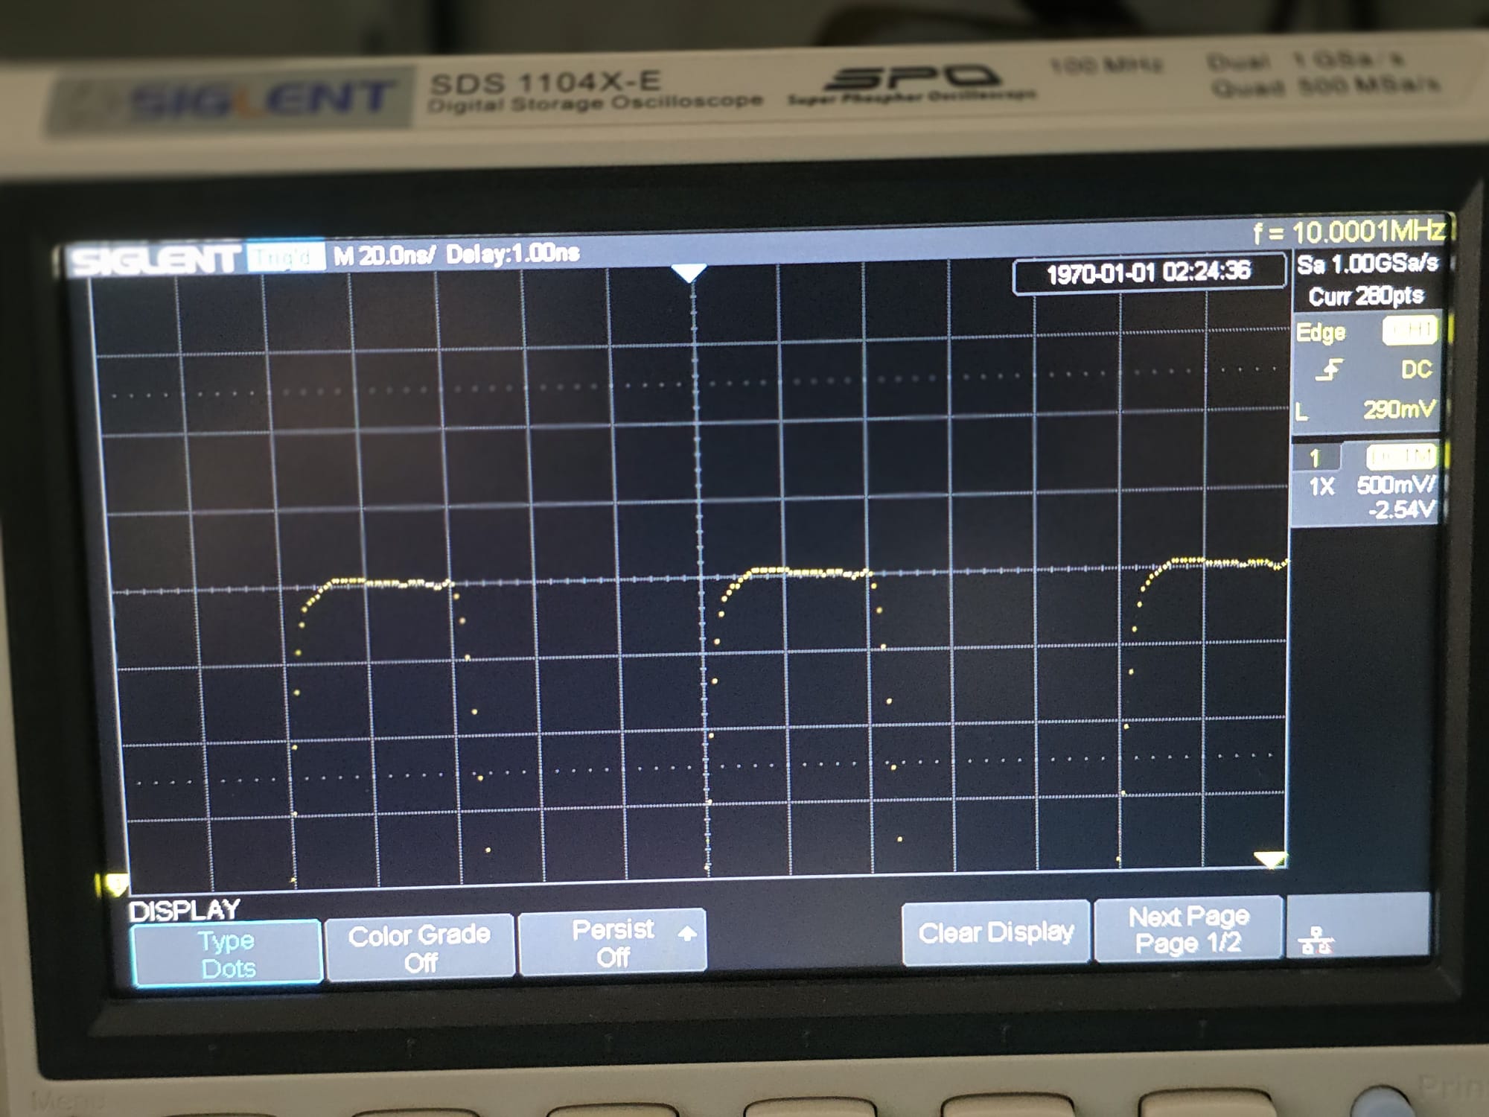Click the SIGLENT logo on screen
The width and height of the screenshot is (1489, 1117).
[155, 261]
